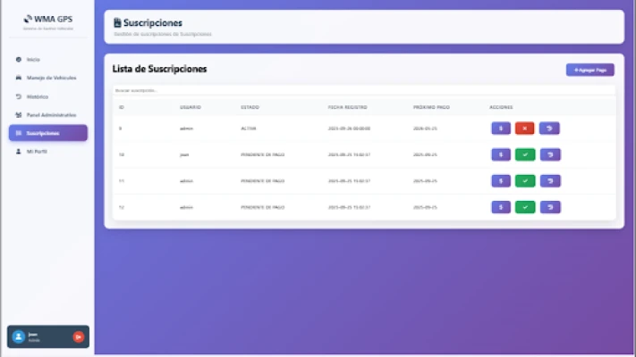Approve subscription 11 with green checkmark
This screenshot has width=636, height=357.
525,181
